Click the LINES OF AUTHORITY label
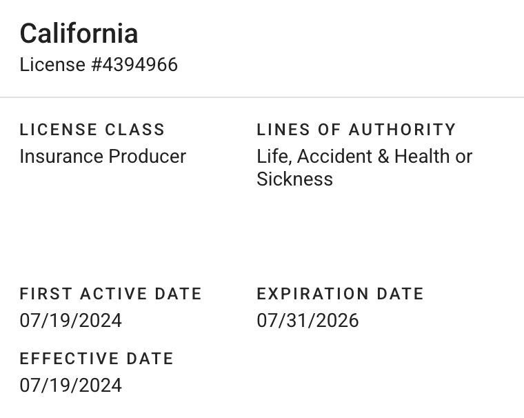524x418 pixels. tap(356, 130)
